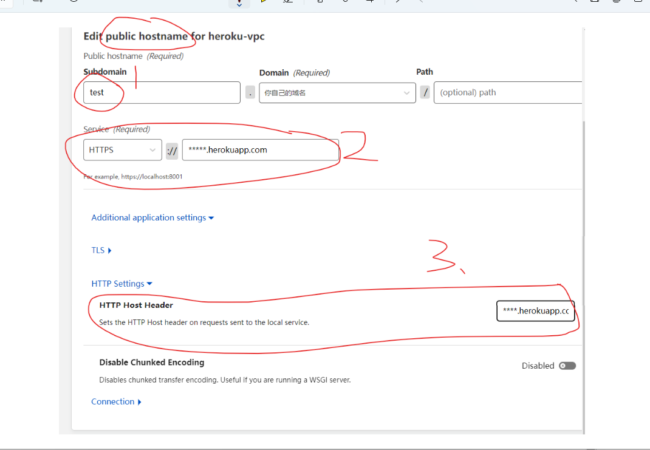Click the dot separator icon after Subdomain
This screenshot has width=650, height=450.
point(250,93)
